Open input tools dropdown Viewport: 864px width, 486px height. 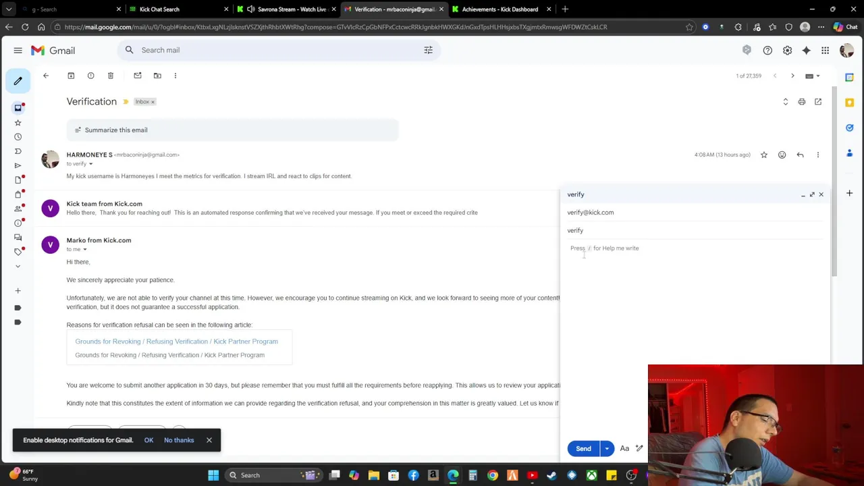[x=812, y=76]
